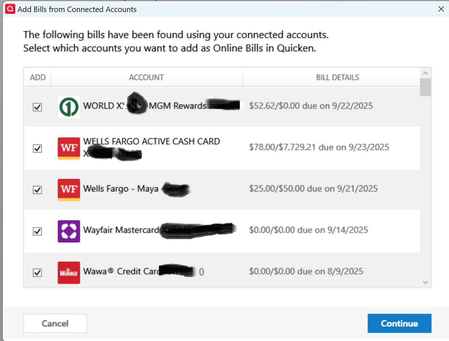
Task: Click the scrollbar down arrow
Action: coord(425,282)
